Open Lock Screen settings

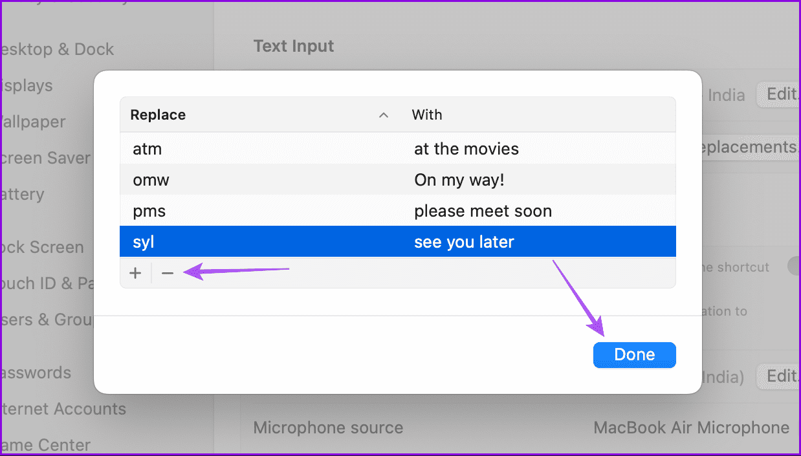(42, 247)
